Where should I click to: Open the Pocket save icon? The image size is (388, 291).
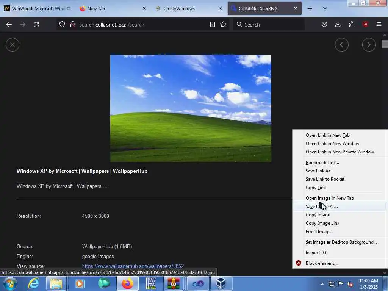tap(324, 24)
